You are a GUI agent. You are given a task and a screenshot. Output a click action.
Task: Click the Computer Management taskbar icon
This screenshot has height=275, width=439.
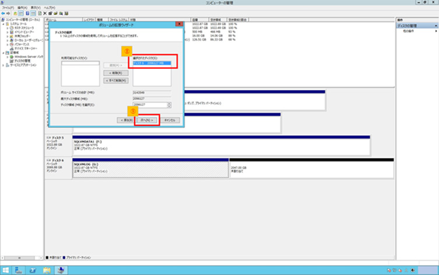click(x=61, y=270)
